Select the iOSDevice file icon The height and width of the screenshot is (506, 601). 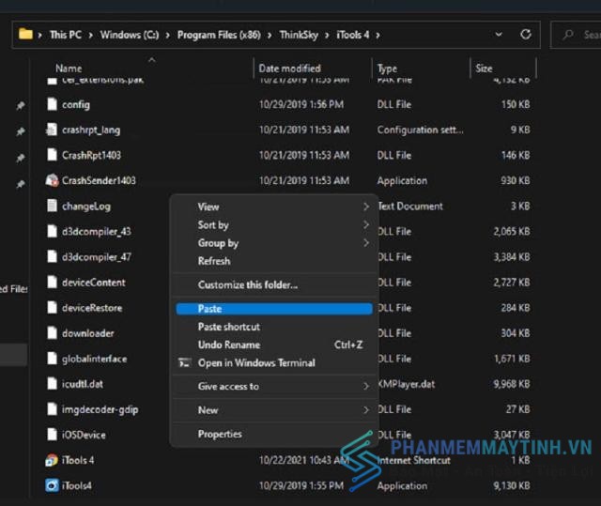pos(52,435)
